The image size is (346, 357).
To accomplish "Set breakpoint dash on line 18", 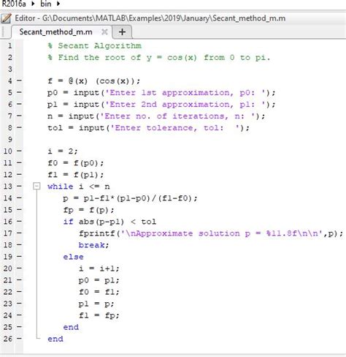I will [19, 244].
